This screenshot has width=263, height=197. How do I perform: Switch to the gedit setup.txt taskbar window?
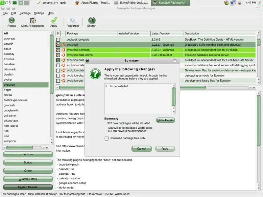click(x=52, y=3)
